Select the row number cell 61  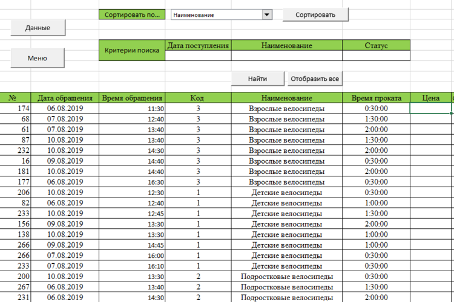[15, 129]
